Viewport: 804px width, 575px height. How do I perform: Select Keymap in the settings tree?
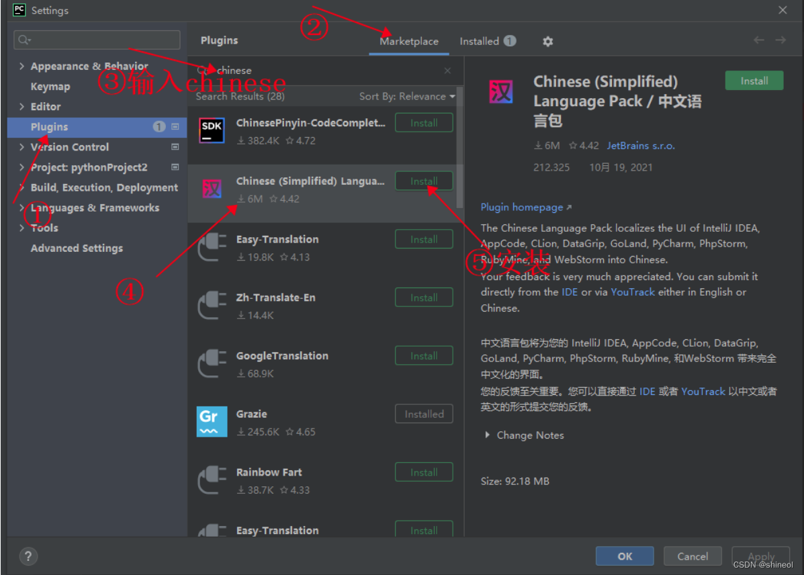pyautogui.click(x=50, y=86)
